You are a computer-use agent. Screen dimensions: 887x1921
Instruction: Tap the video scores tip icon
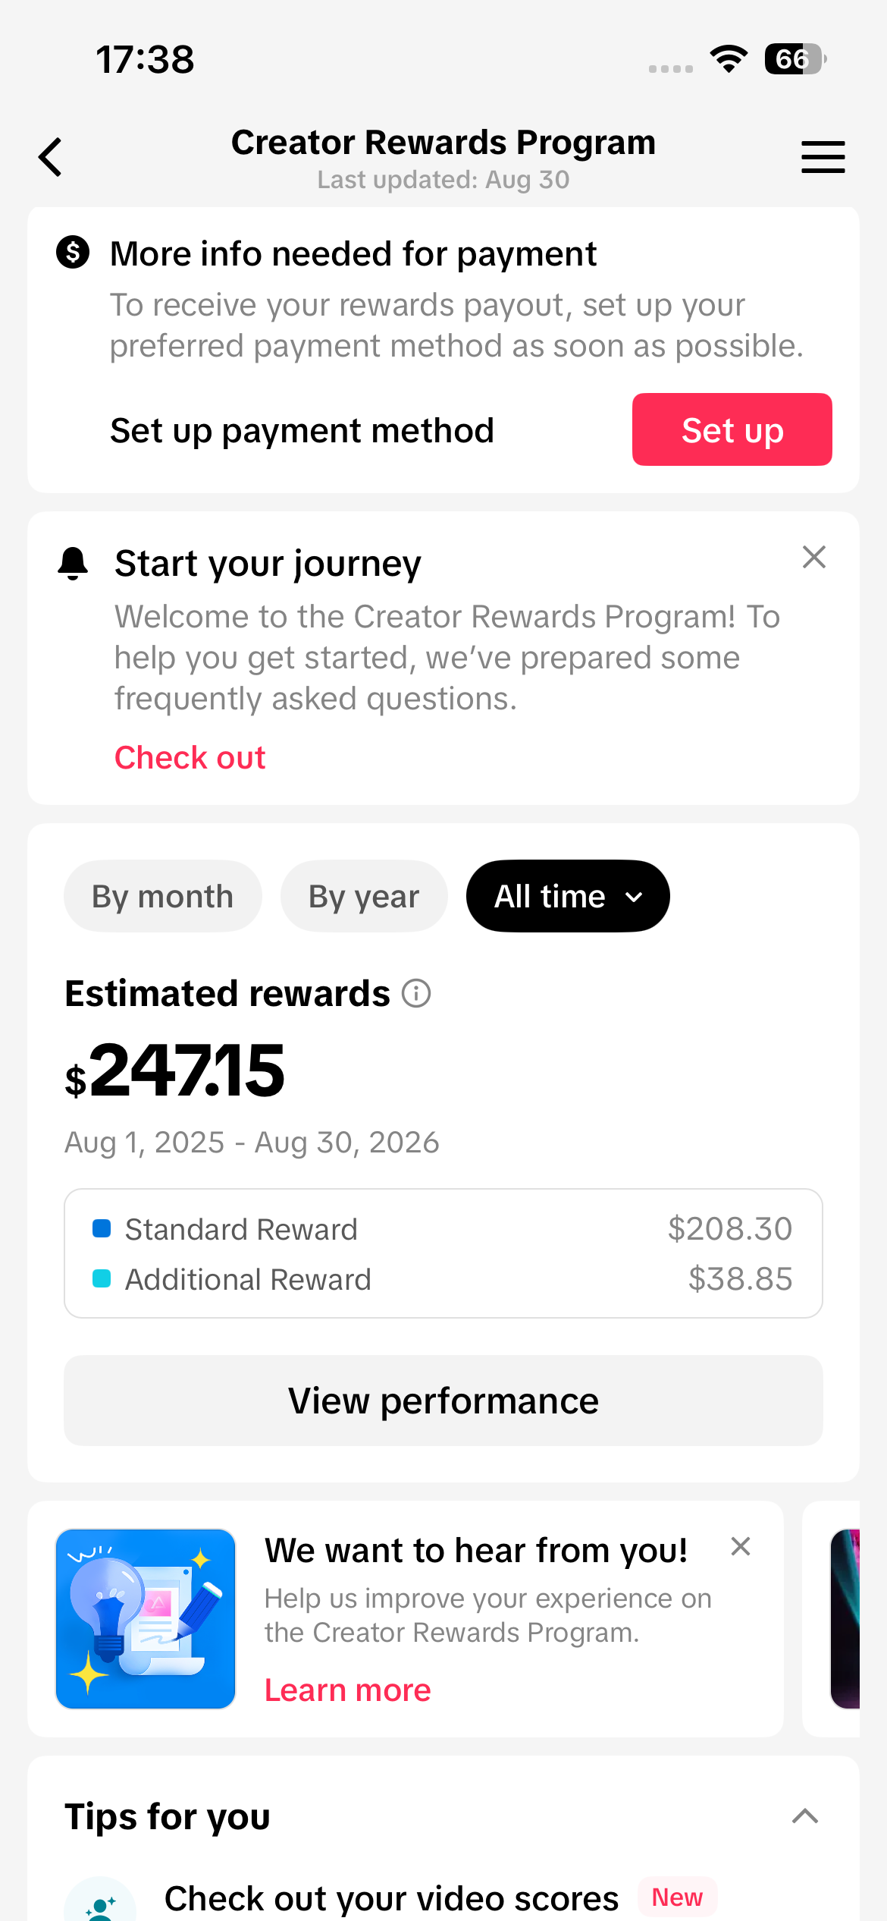tap(100, 1899)
